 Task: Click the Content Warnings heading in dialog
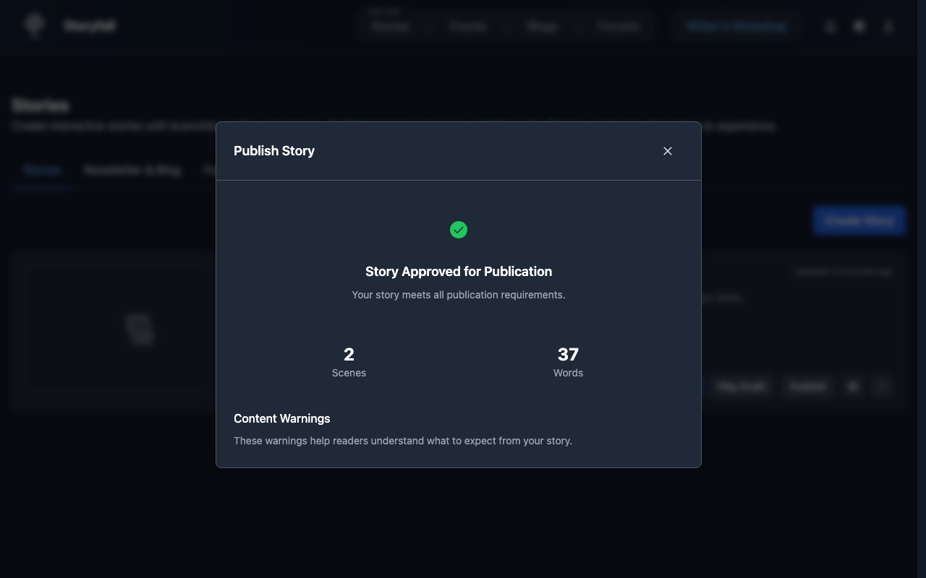click(281, 418)
